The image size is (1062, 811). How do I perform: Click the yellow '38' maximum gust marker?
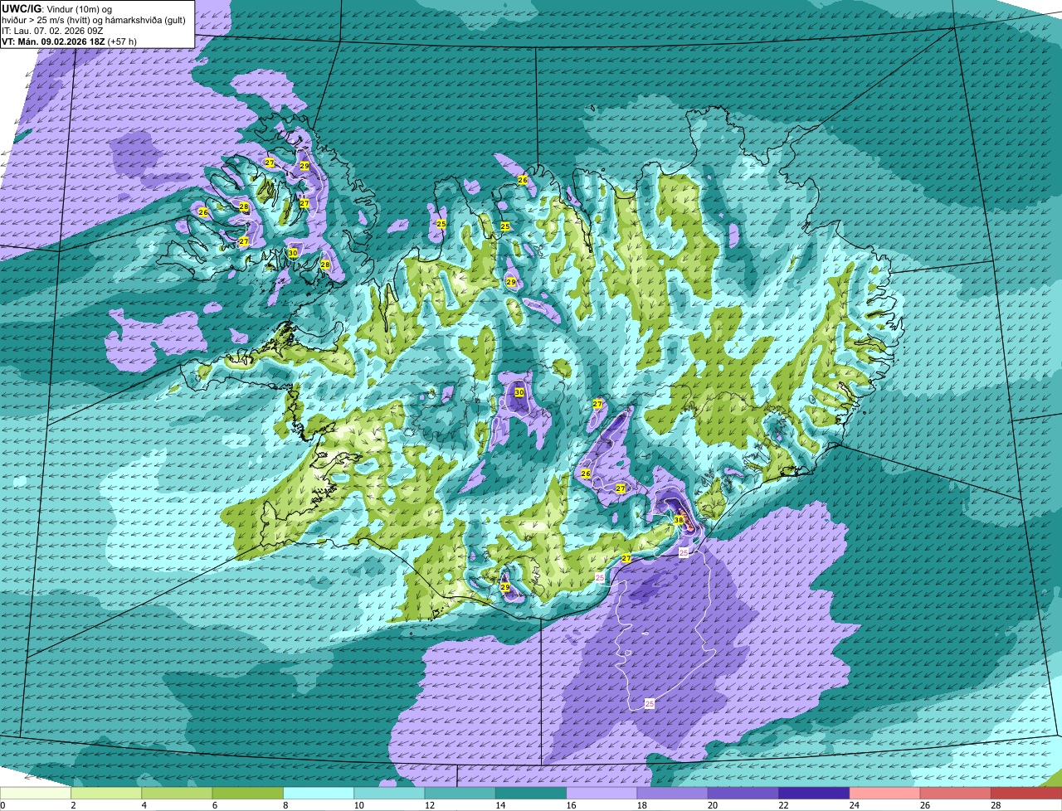pyautogui.click(x=679, y=521)
